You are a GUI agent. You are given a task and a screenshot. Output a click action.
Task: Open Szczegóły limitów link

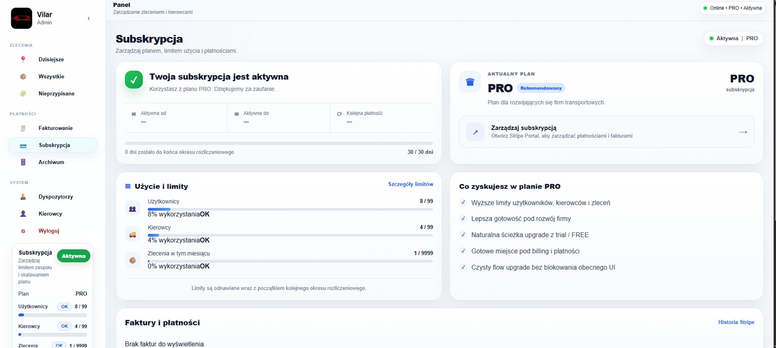[411, 184]
